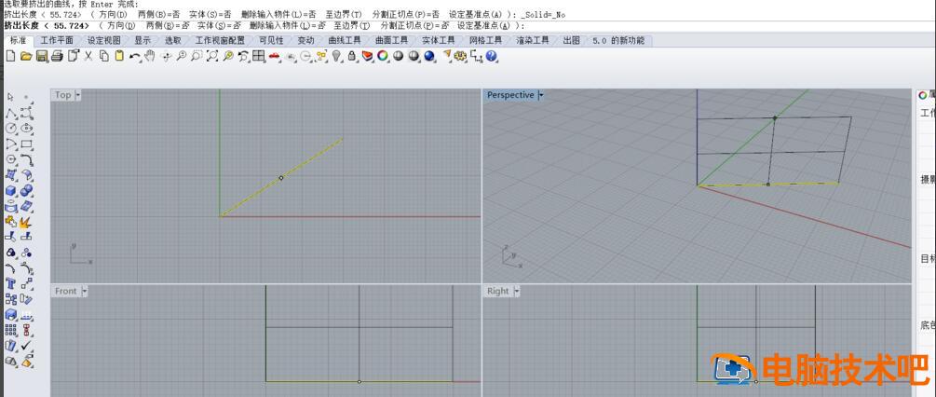The width and height of the screenshot is (936, 397).
Task: Click the padlock Lock objects icon
Action: [352, 56]
